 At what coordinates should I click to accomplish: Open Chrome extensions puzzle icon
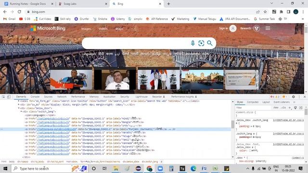coord(281,12)
